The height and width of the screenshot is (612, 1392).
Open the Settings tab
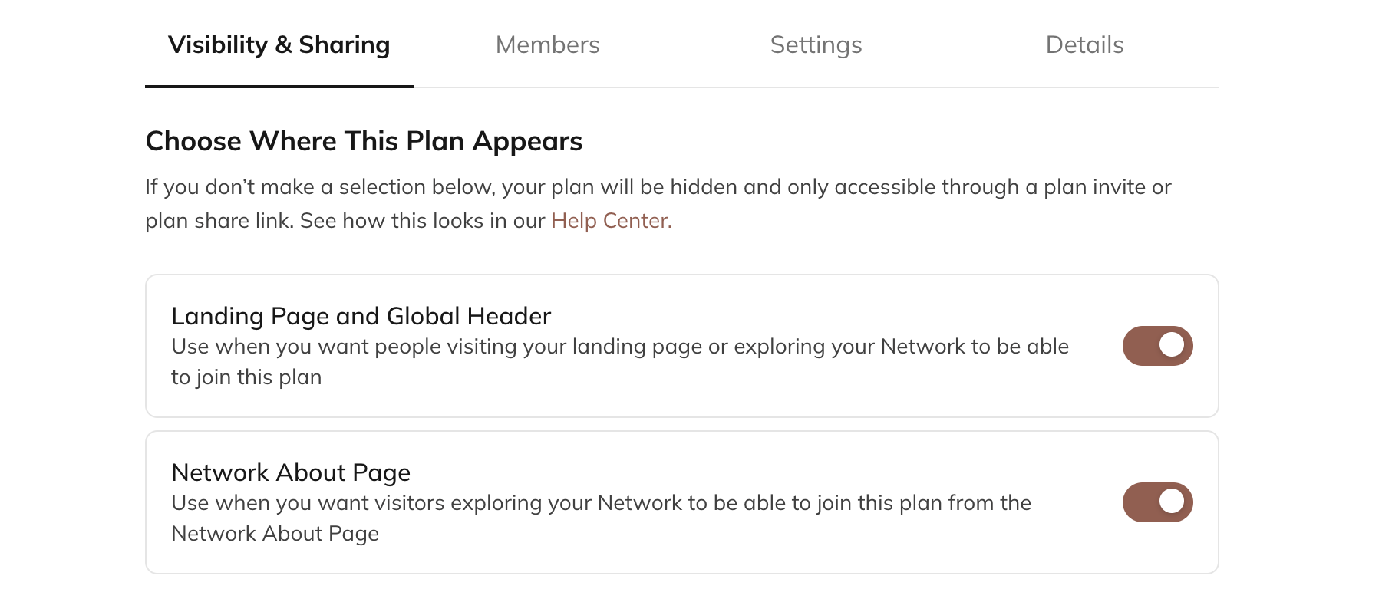(x=816, y=44)
